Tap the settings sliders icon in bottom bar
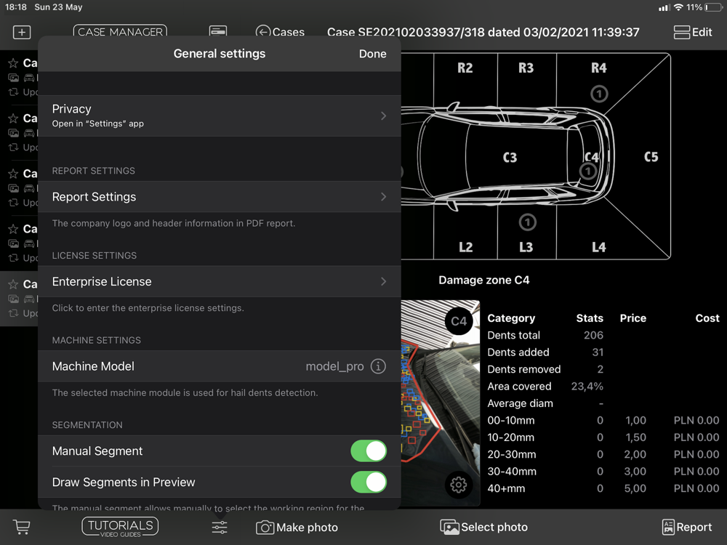Image resolution: width=727 pixels, height=545 pixels. [x=220, y=528]
